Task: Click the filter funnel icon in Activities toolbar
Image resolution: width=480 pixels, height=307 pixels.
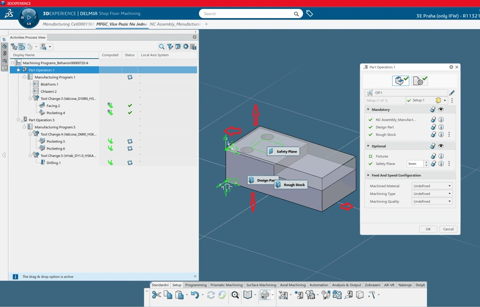Action: click(x=170, y=46)
